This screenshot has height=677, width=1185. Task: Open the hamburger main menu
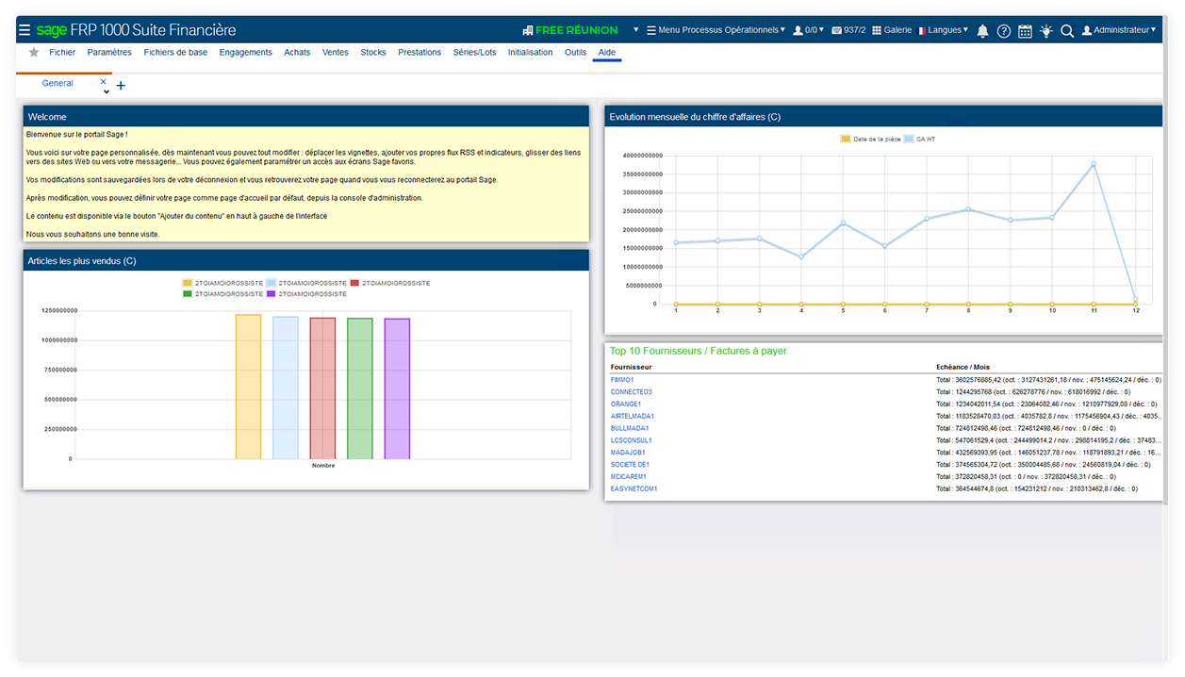click(25, 30)
